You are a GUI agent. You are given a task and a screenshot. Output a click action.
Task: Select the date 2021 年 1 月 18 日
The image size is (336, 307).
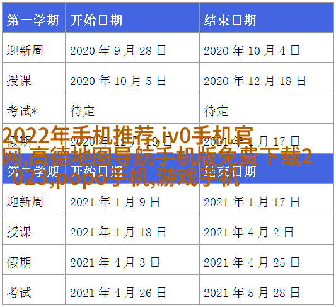[x=118, y=232]
